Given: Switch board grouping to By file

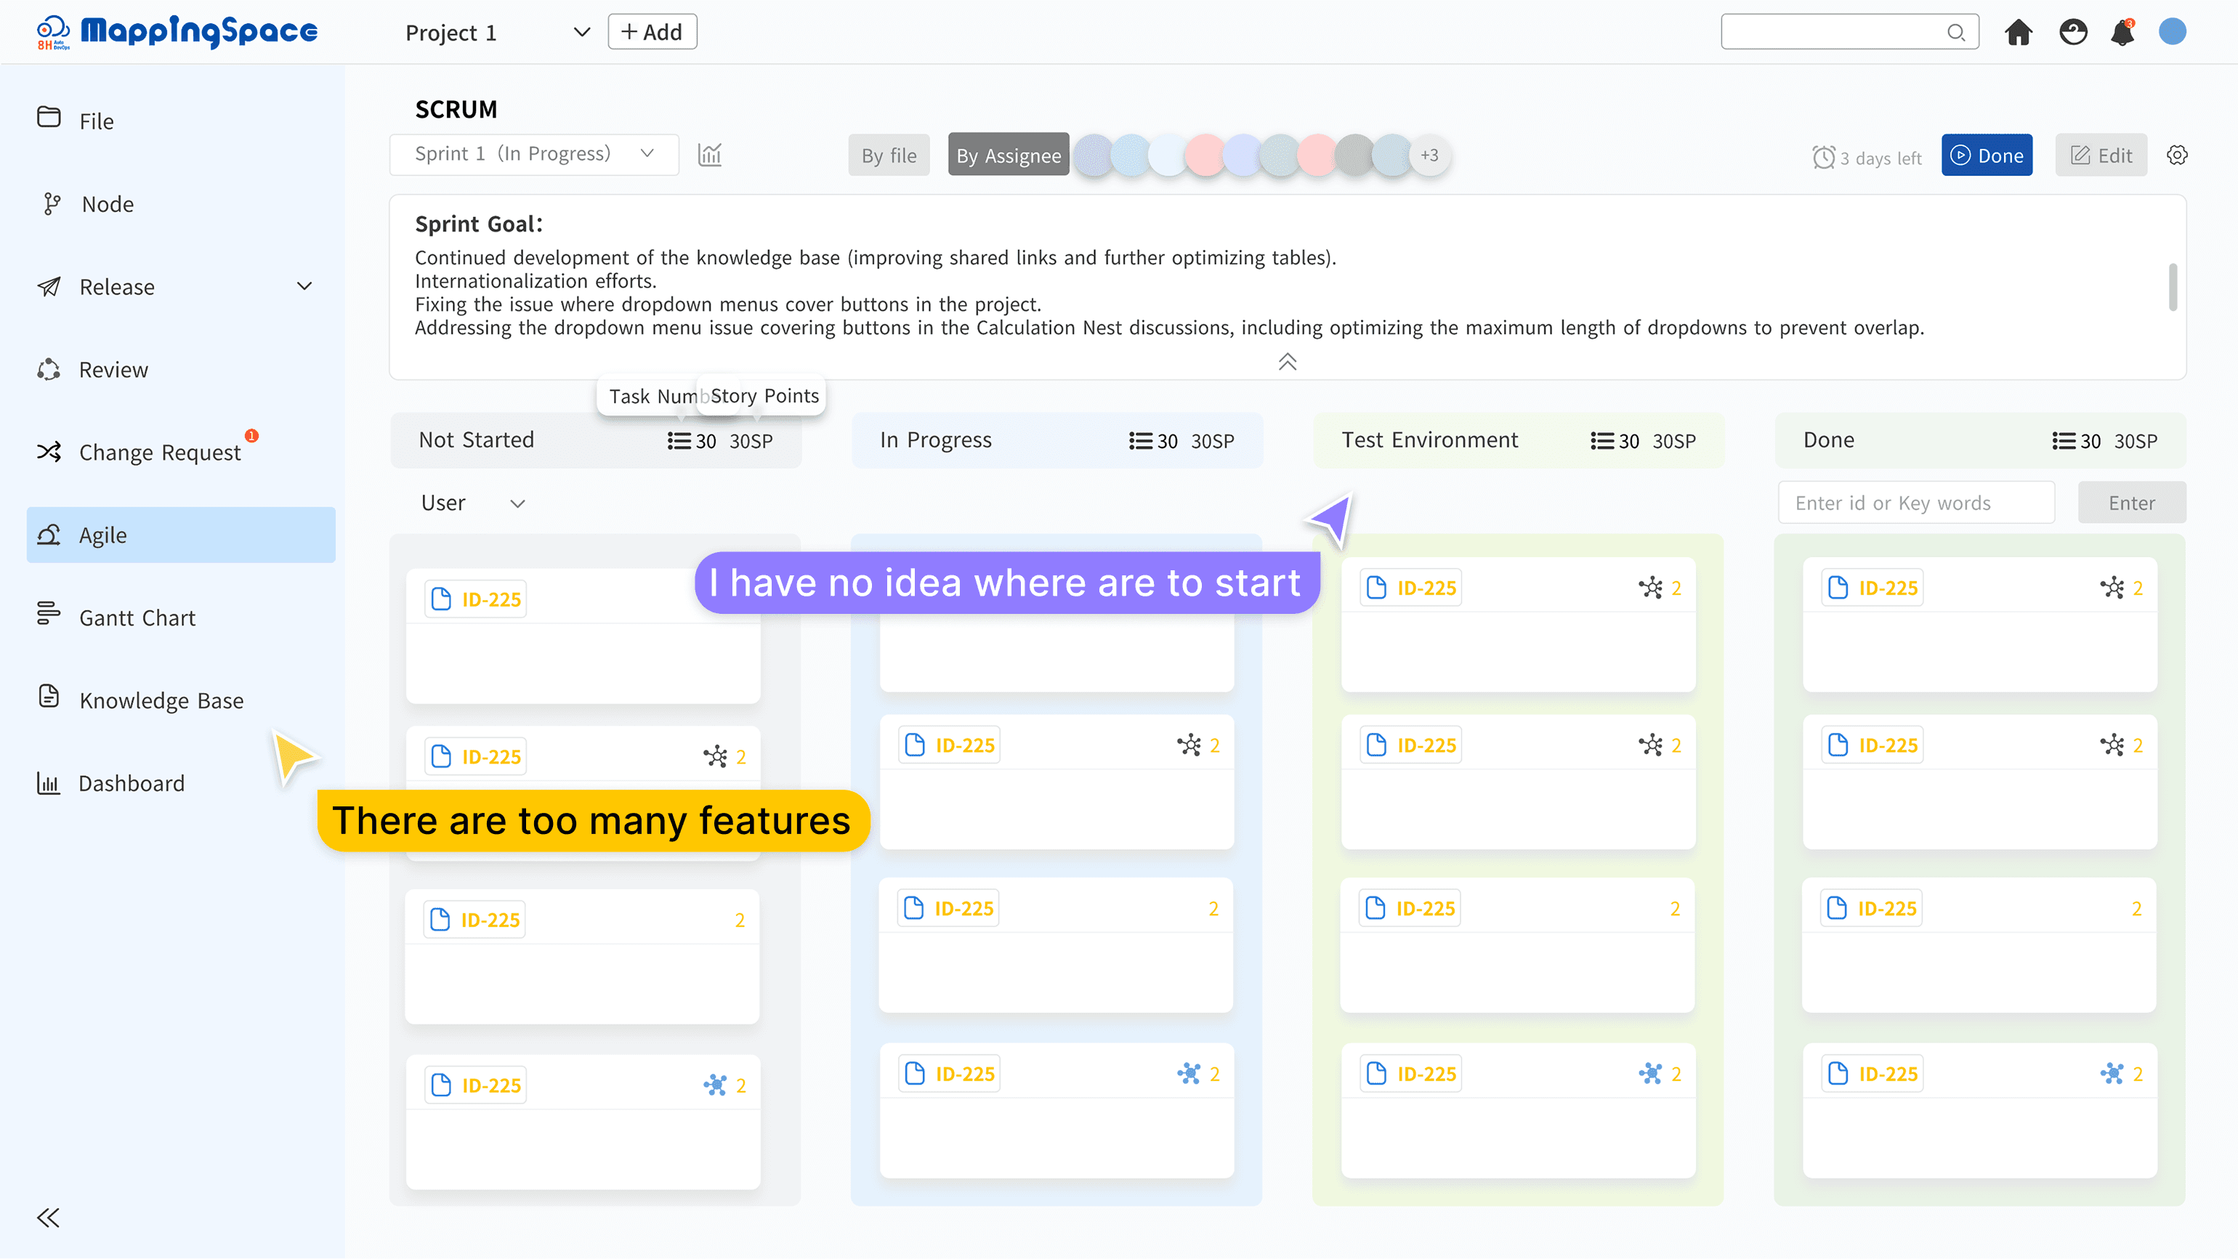Looking at the screenshot, I should (x=889, y=155).
